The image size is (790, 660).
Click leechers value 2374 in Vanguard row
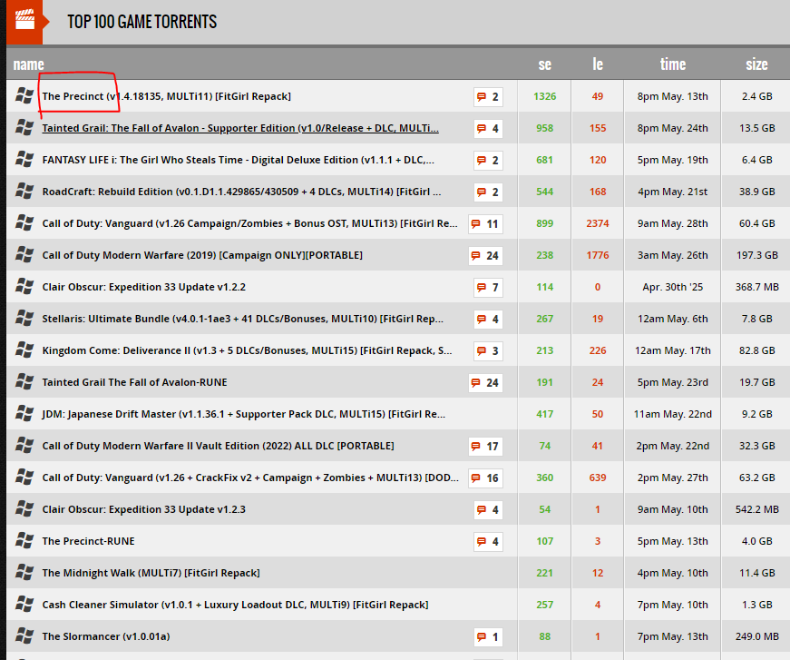tap(598, 223)
